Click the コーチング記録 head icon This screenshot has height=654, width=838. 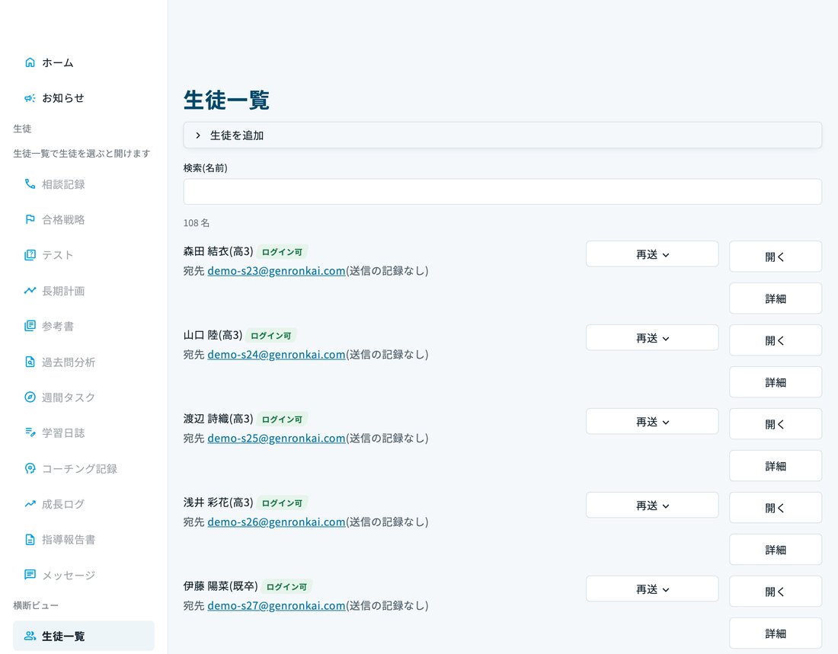30,468
